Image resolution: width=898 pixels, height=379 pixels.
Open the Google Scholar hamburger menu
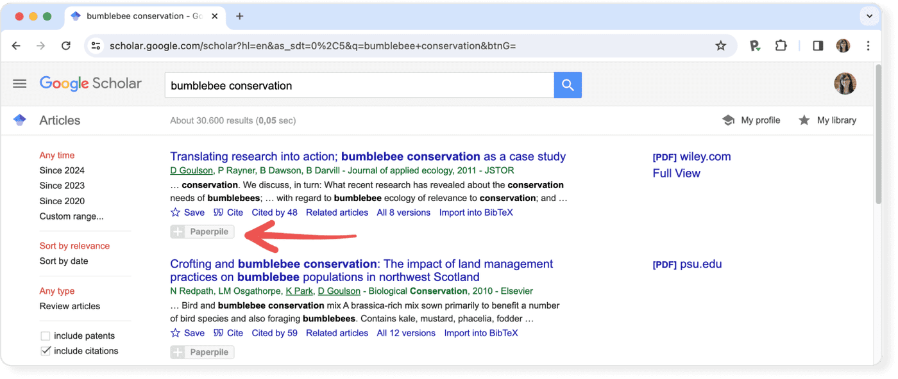(20, 84)
